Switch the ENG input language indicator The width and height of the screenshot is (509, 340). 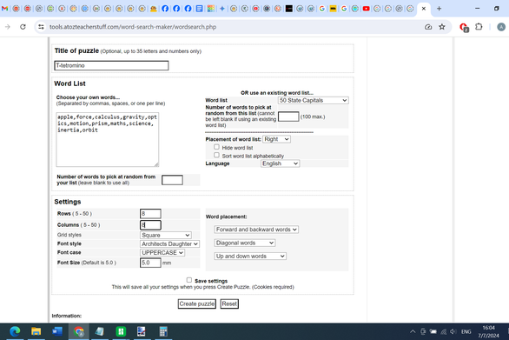pos(466,332)
